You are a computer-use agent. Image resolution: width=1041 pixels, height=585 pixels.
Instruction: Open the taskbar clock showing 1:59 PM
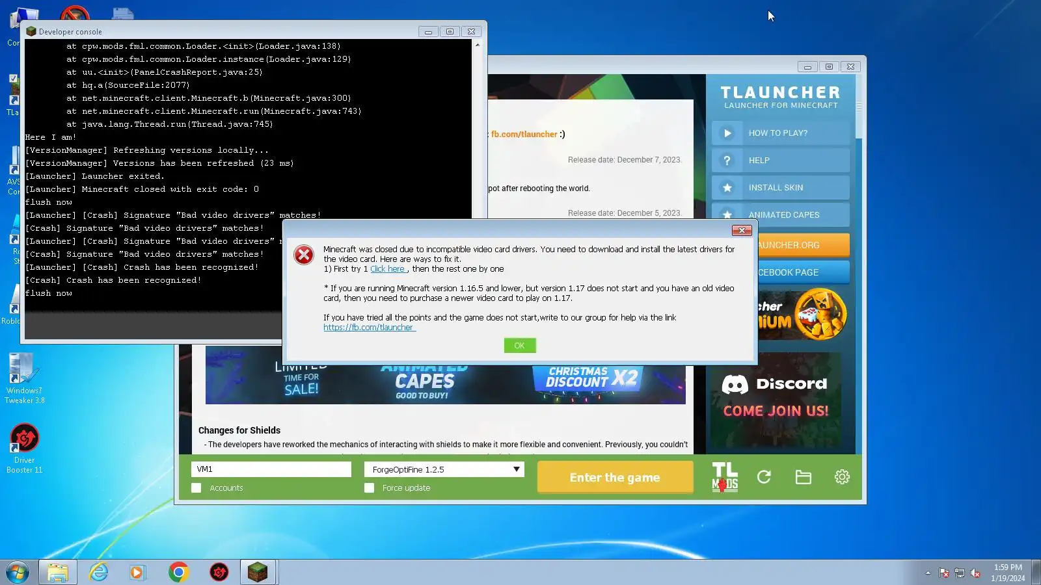click(1008, 573)
